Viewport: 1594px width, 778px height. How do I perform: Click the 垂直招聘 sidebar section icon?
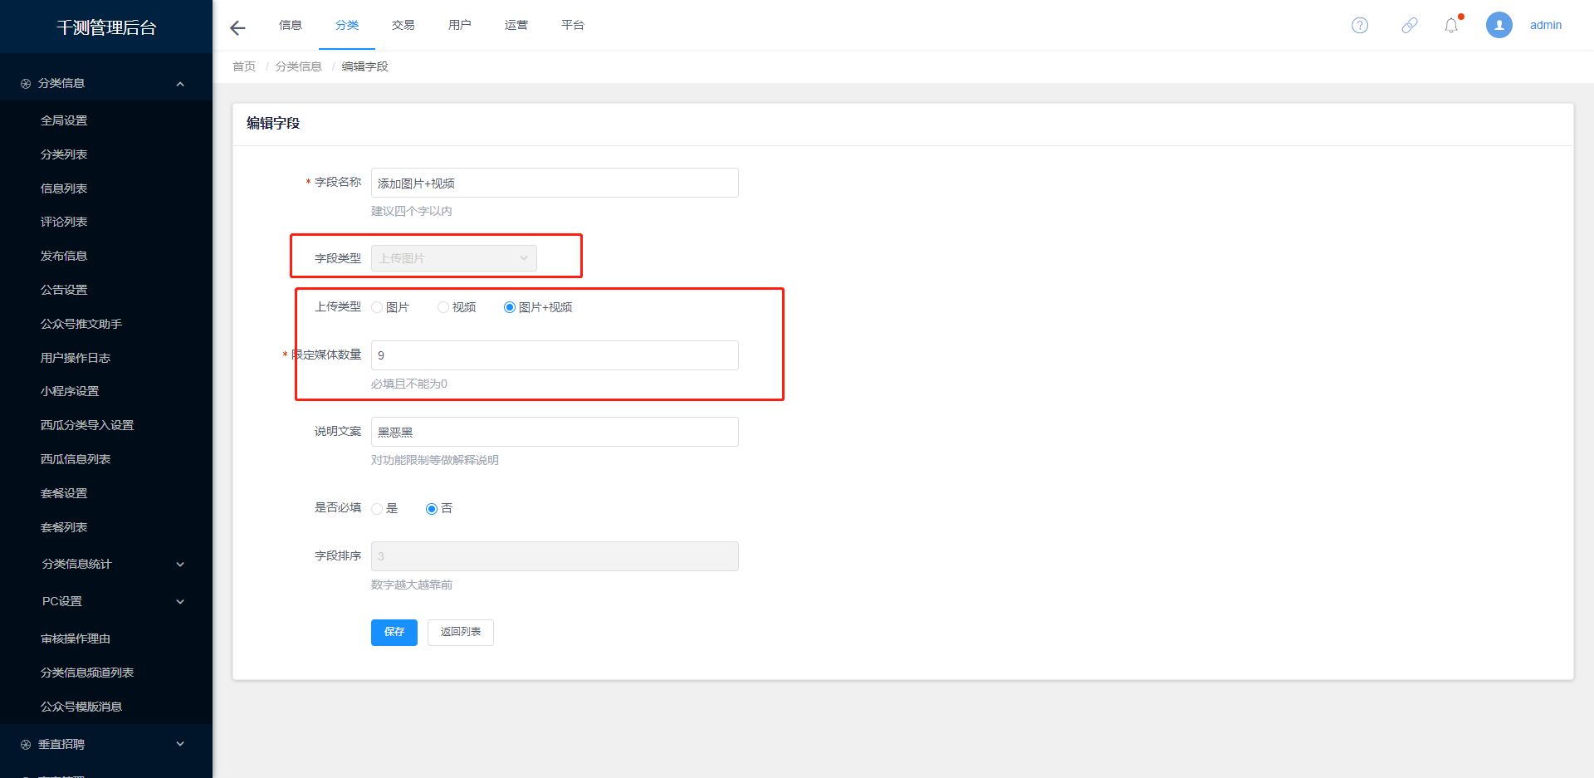pos(26,745)
